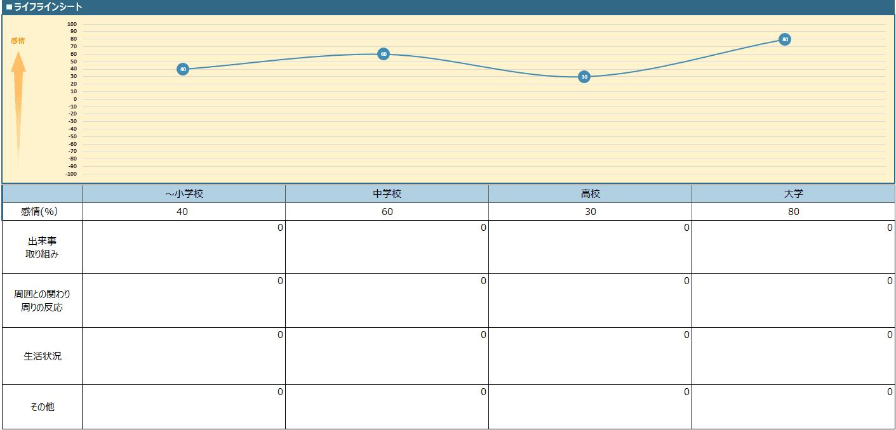Click the ライフラインシート title bar
896x430 pixels.
click(448, 7)
